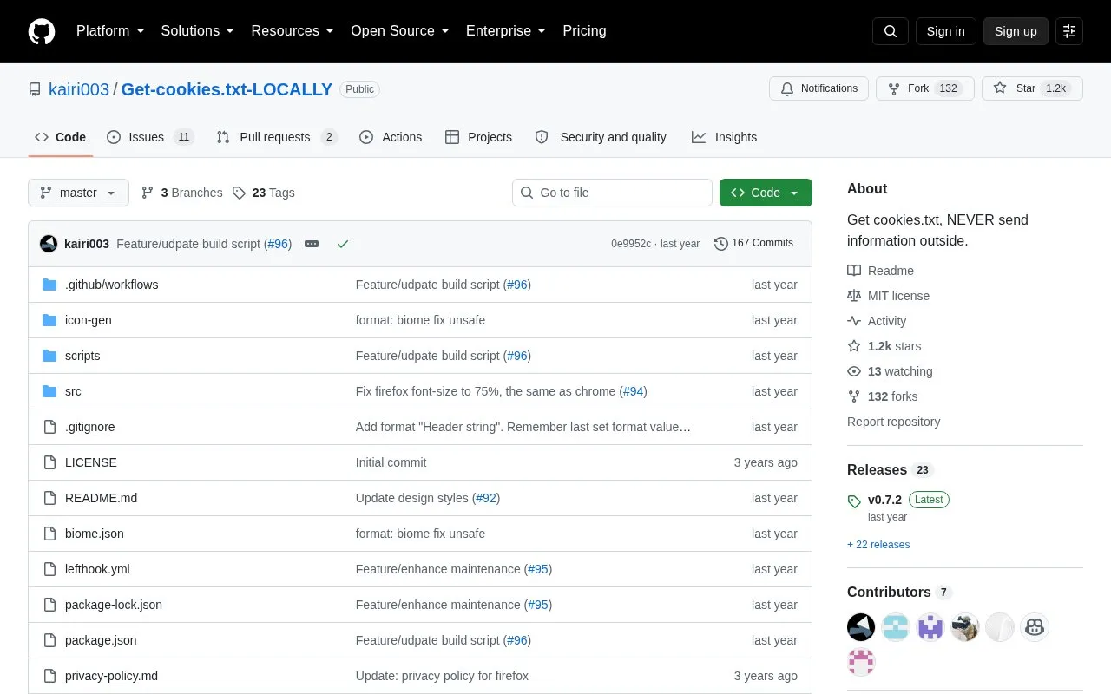This screenshot has height=694, width=1111.
Task: Click the MIT license scale icon
Action: click(854, 296)
